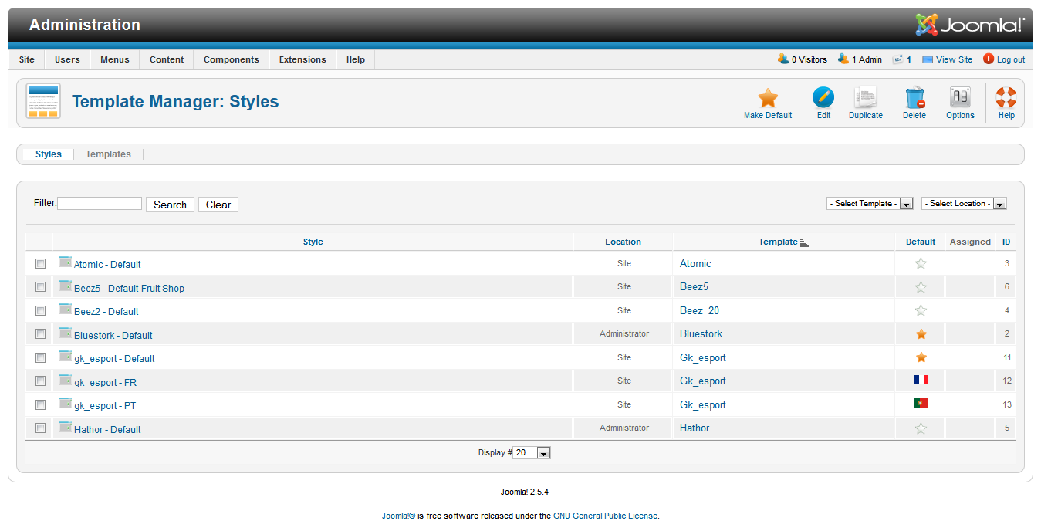Click the Clear button
Viewport: 1041px width, 521px height.
(218, 205)
